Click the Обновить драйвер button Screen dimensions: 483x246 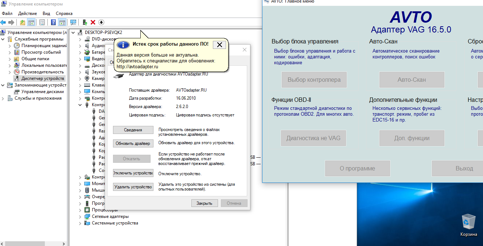[133, 143]
